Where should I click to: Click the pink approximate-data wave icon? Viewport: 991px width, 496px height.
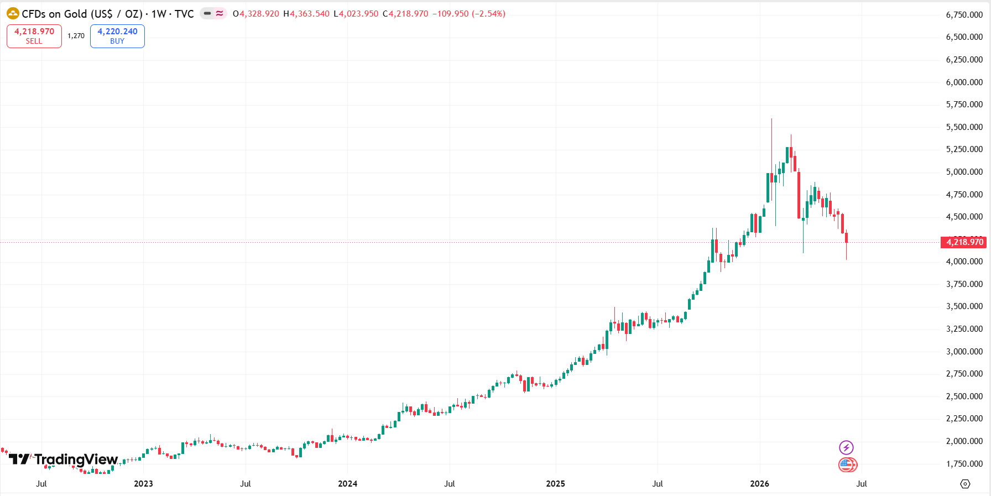(220, 13)
